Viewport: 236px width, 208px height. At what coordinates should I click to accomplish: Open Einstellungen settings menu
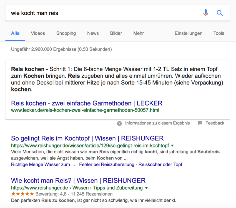[x=188, y=33]
